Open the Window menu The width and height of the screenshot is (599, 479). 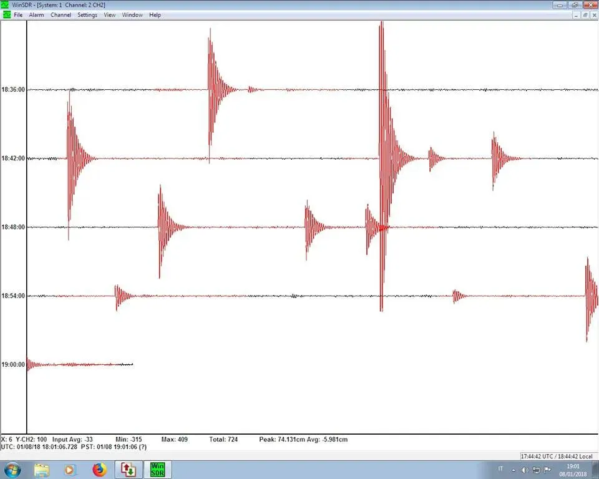coord(132,15)
